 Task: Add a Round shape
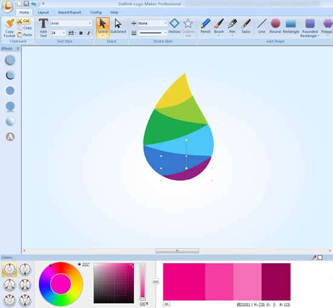275,27
